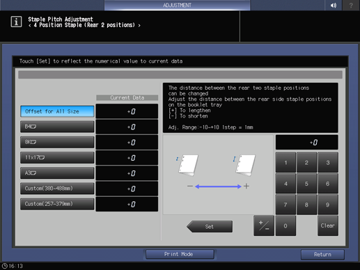The width and height of the screenshot is (360, 270).
Task: Clear the entered numeric value
Action: (x=328, y=225)
